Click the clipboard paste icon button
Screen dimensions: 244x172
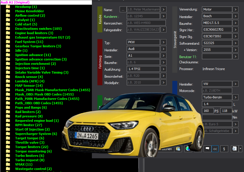(x=178, y=149)
